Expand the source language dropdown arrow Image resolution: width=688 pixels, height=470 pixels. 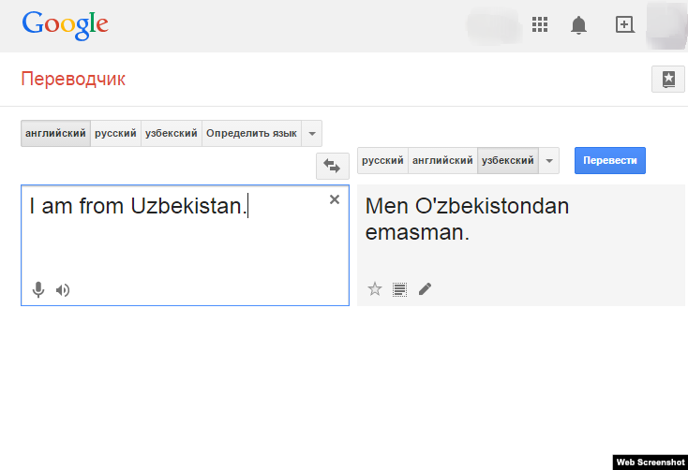(x=312, y=133)
